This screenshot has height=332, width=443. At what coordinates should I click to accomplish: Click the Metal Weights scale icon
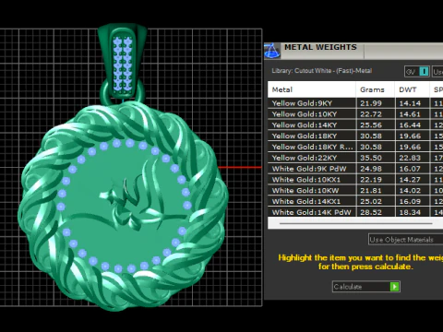[x=272, y=51]
